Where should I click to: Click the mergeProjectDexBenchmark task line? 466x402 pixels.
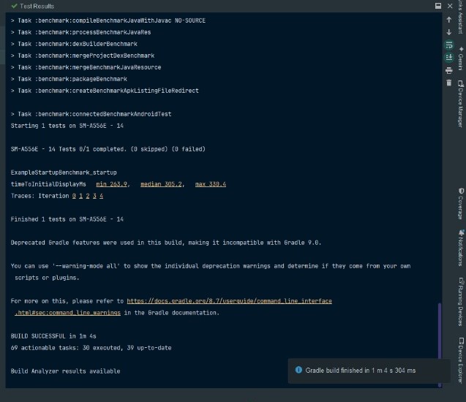(83, 56)
